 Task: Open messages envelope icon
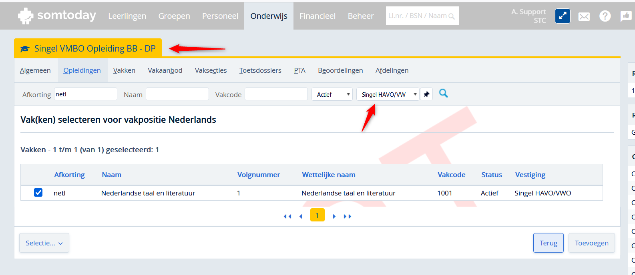click(584, 16)
